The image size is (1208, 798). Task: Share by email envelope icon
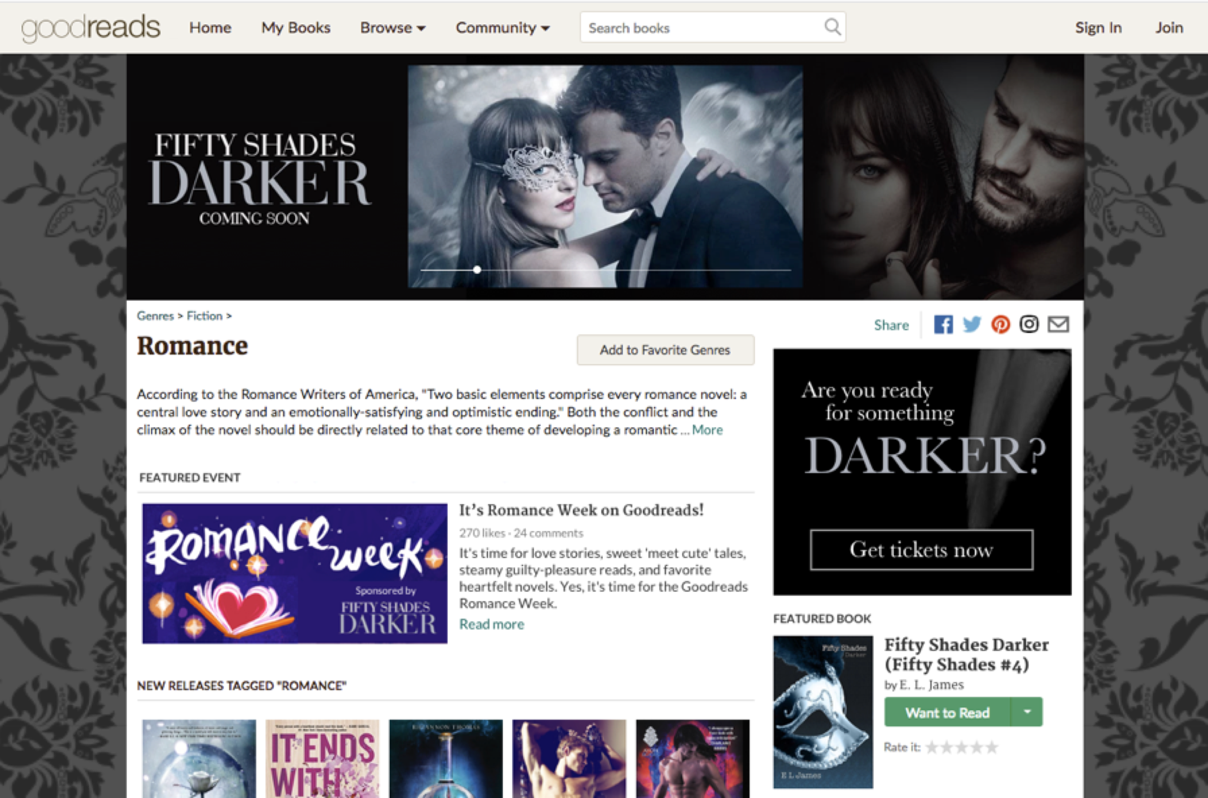pyautogui.click(x=1058, y=325)
